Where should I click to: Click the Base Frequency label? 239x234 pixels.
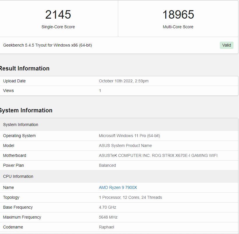[18, 207]
